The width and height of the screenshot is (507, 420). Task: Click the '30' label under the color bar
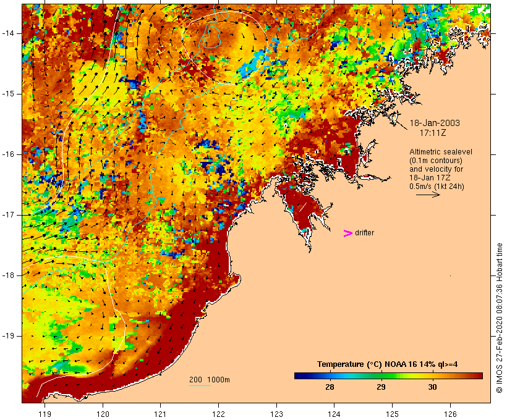(x=432, y=387)
